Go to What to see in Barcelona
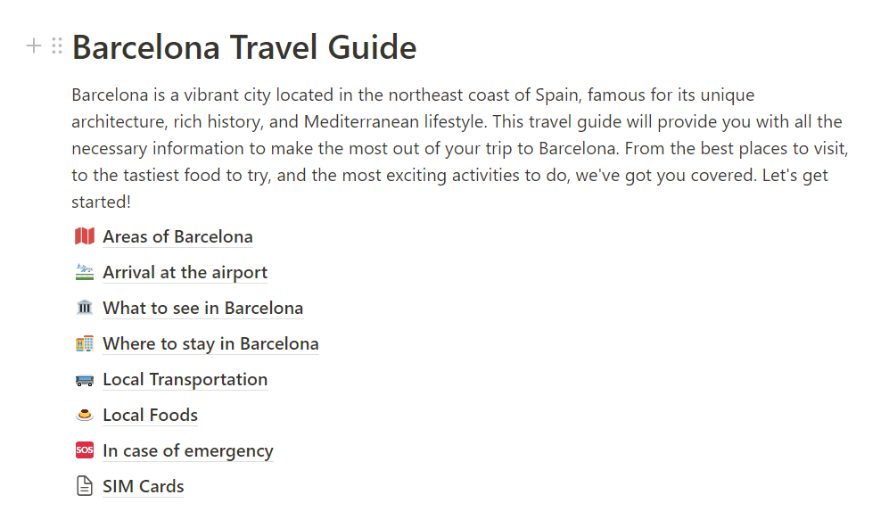 coord(202,308)
